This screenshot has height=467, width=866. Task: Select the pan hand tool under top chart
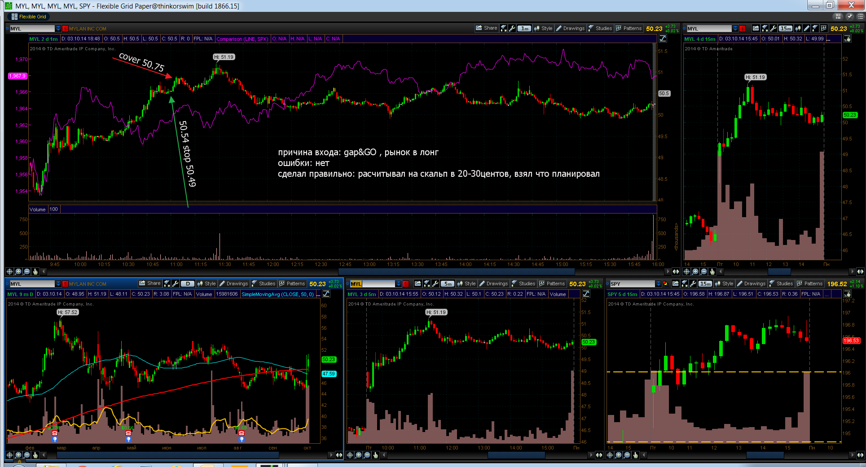[x=35, y=271]
